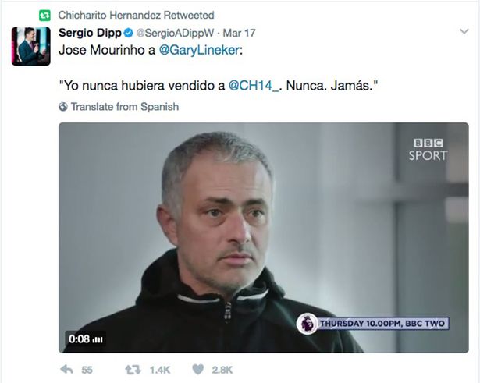This screenshot has width=480, height=383.
Task: View the 2.8K likes count
Action: (222, 371)
